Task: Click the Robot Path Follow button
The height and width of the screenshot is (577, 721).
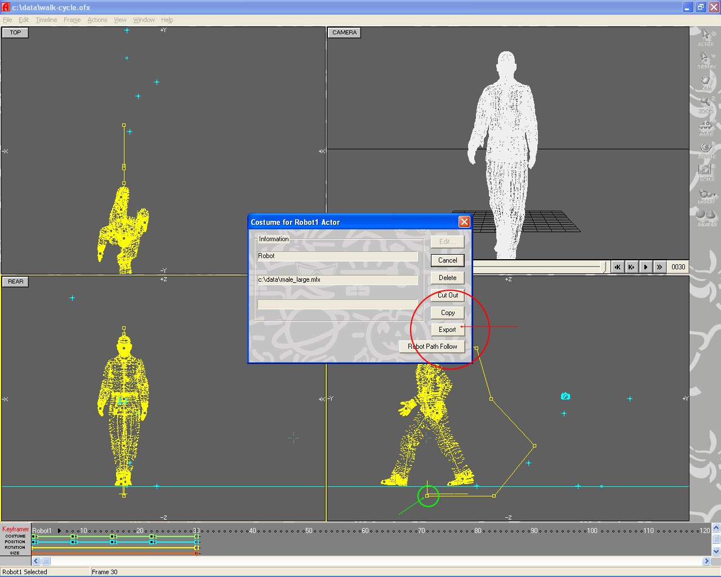Action: (432, 347)
